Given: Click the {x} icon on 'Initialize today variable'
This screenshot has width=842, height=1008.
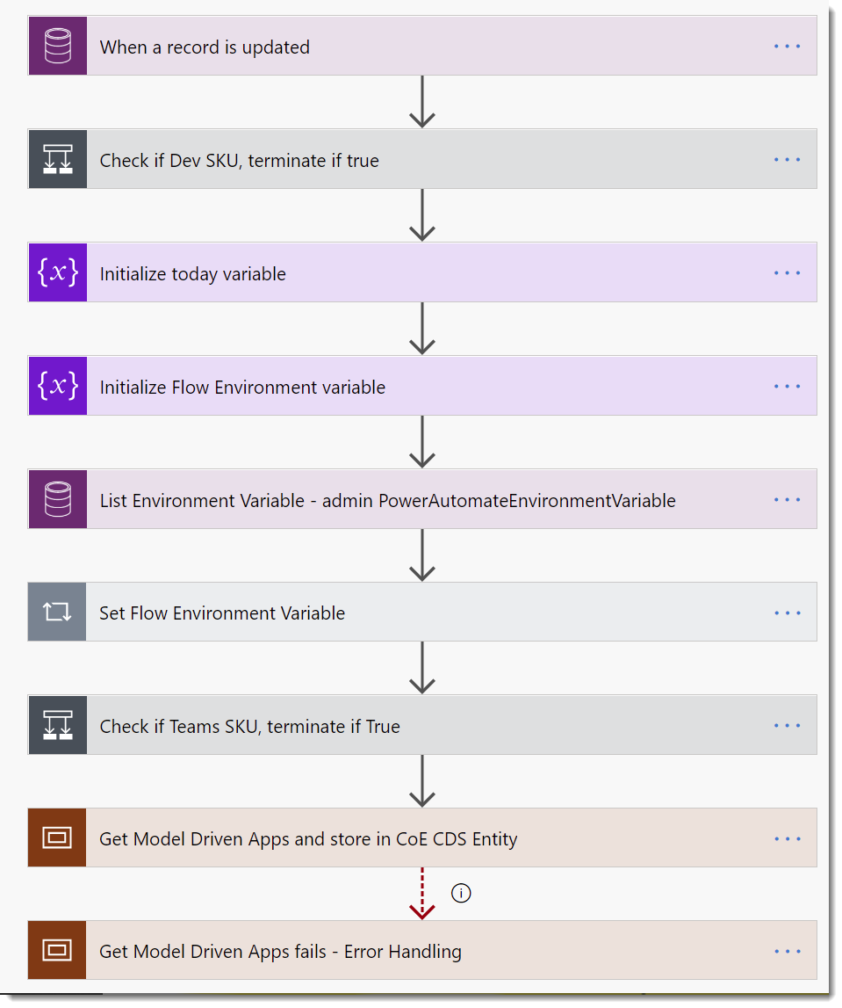Looking at the screenshot, I should [x=57, y=272].
